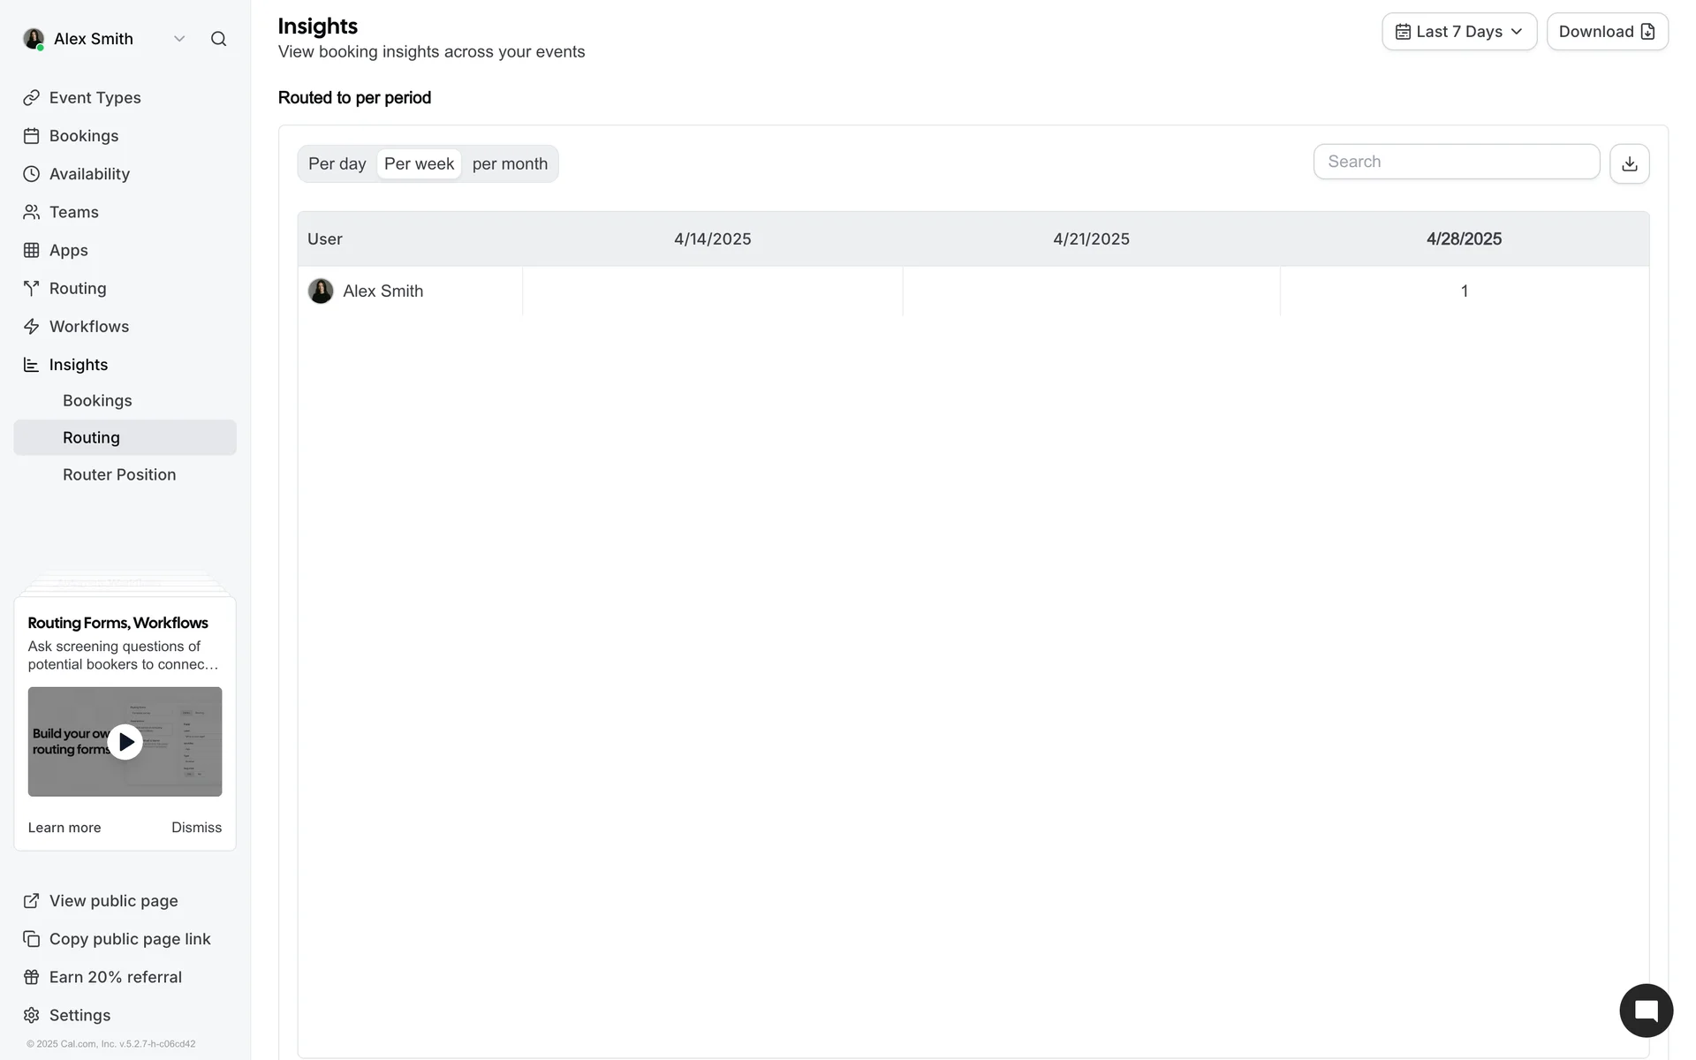Click the search magnifier icon in sidebar

(218, 39)
